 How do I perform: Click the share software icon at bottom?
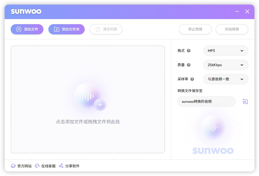pyautogui.click(x=61, y=166)
